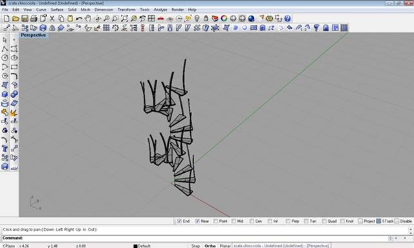This screenshot has height=248, width=414.
Task: Click the Save floppy disk icon
Action: coord(25,19)
